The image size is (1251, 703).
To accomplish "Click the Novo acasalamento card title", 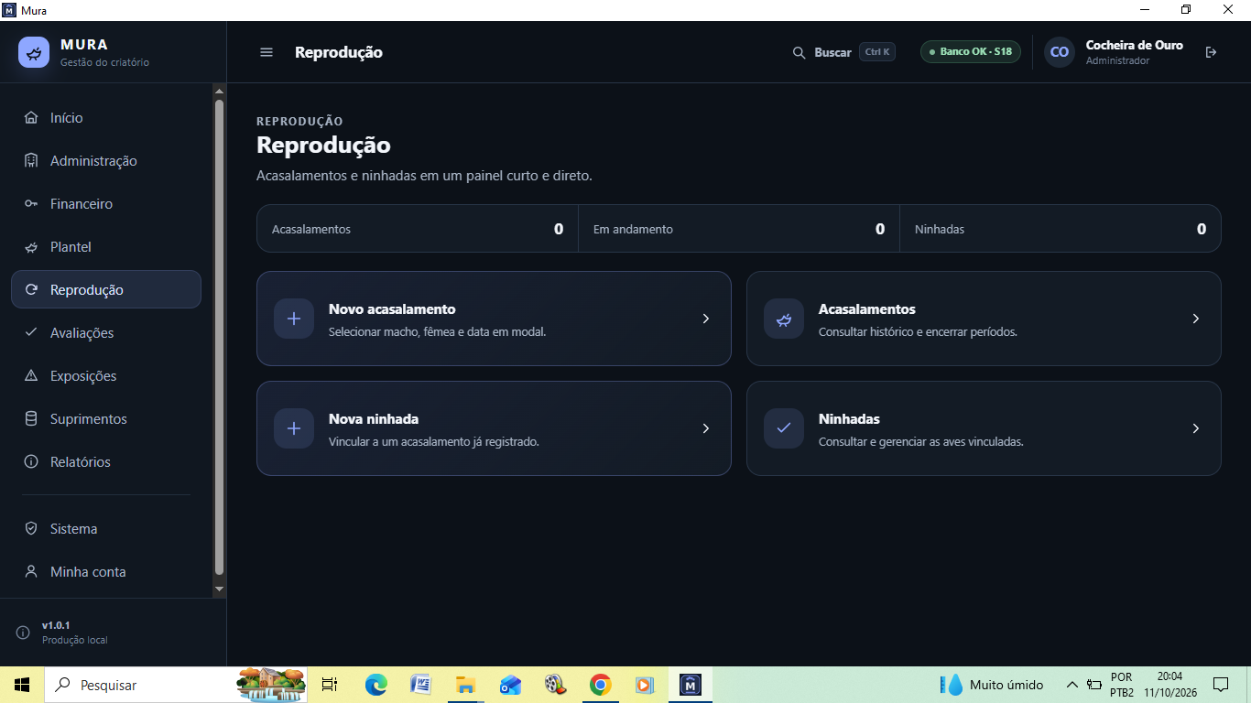I will tap(392, 309).
